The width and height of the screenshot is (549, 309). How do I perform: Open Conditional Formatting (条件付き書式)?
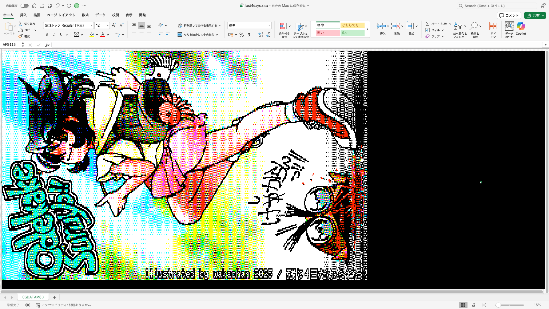pos(284,30)
